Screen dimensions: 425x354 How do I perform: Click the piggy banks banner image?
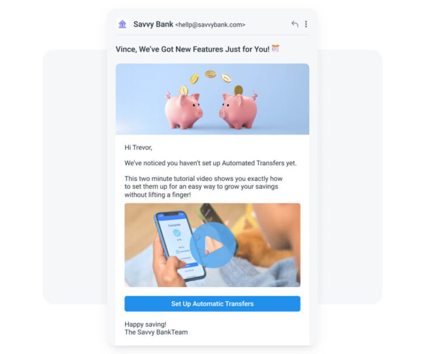212,99
